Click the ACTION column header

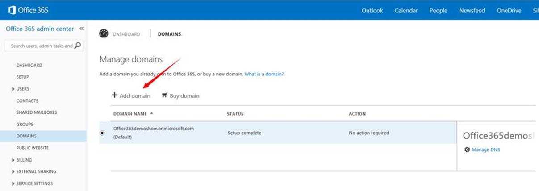point(357,114)
